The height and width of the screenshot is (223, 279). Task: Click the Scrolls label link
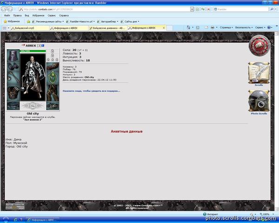259,85
